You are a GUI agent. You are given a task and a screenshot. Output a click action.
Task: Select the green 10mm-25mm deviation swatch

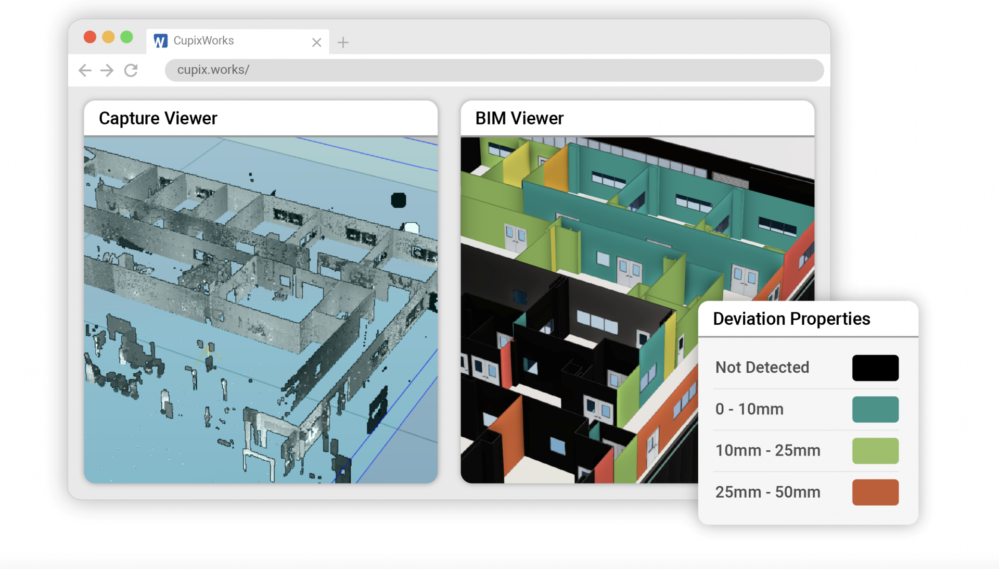tap(875, 450)
